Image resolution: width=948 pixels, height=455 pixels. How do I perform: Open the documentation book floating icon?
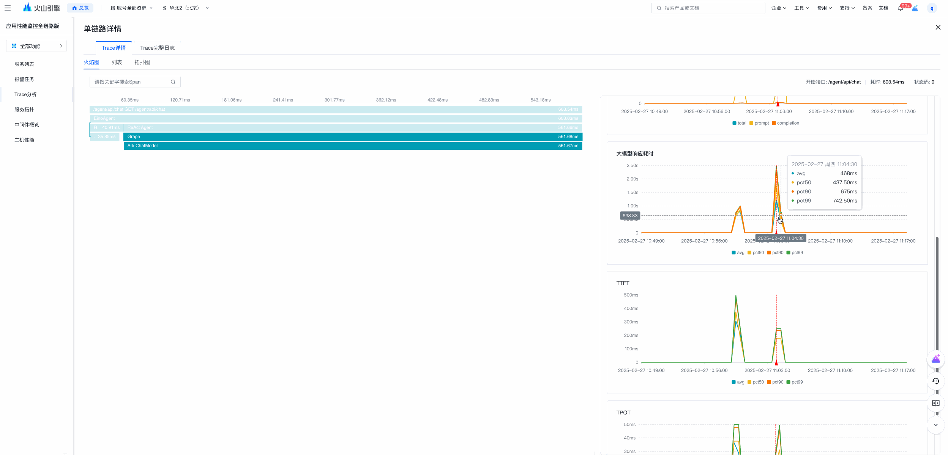[935, 403]
